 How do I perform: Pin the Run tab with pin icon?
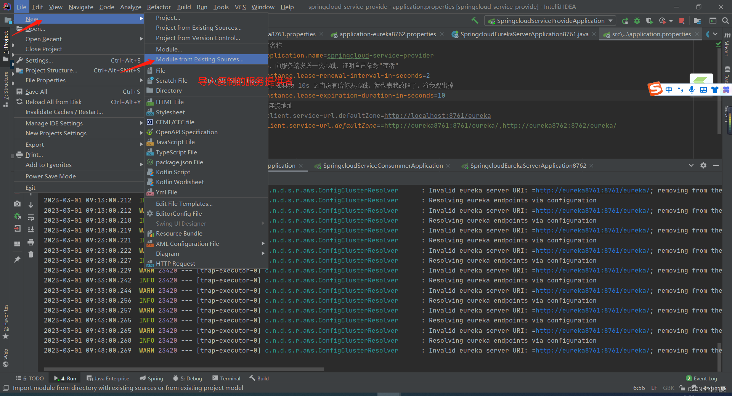click(x=17, y=259)
